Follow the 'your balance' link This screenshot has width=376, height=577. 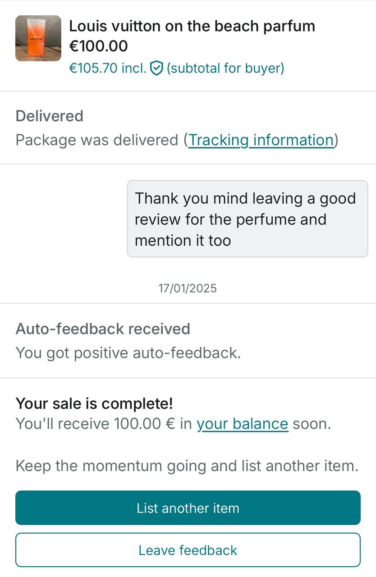[x=242, y=424]
